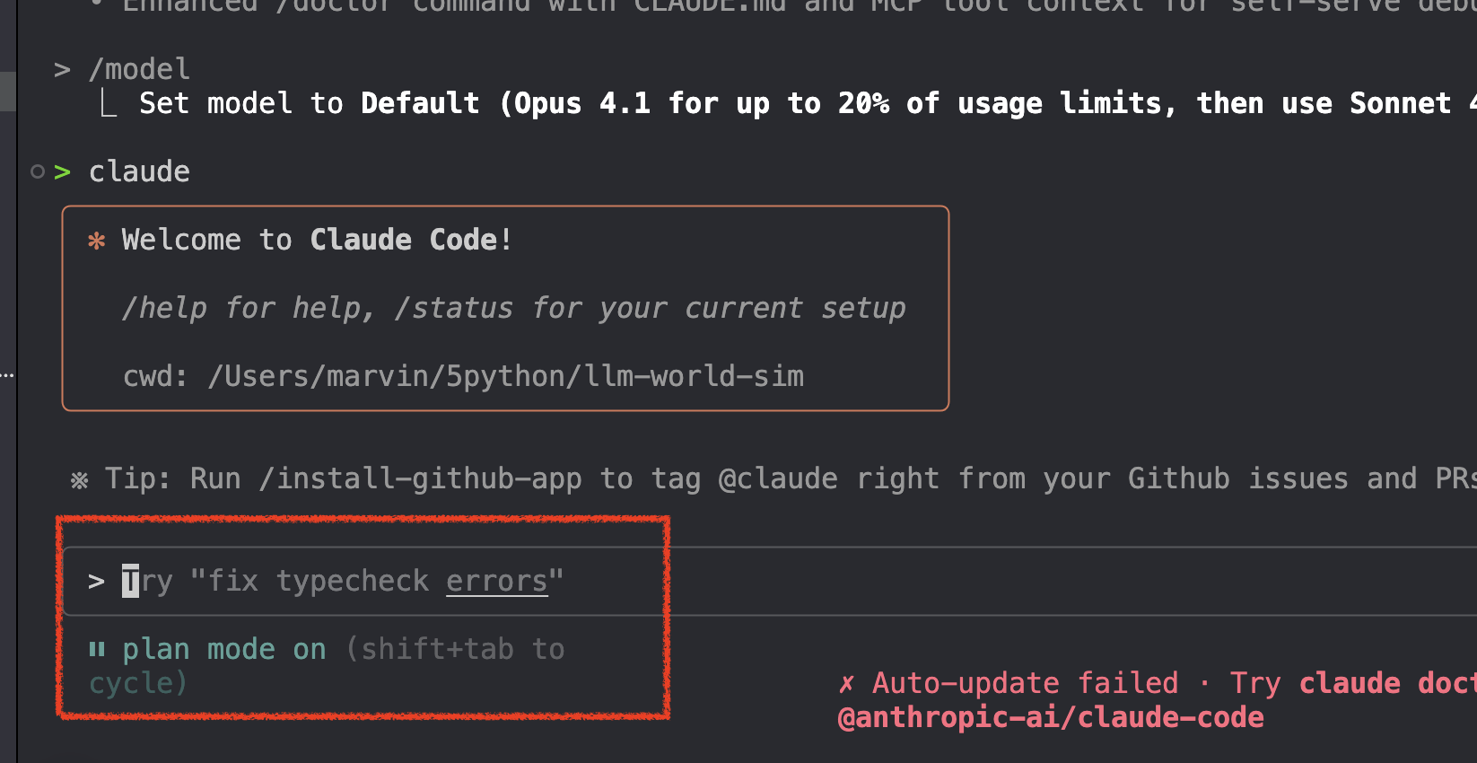Image resolution: width=1477 pixels, height=763 pixels.
Task: Click the @anthropic-ai/claude-code package text
Action: [x=1051, y=717]
